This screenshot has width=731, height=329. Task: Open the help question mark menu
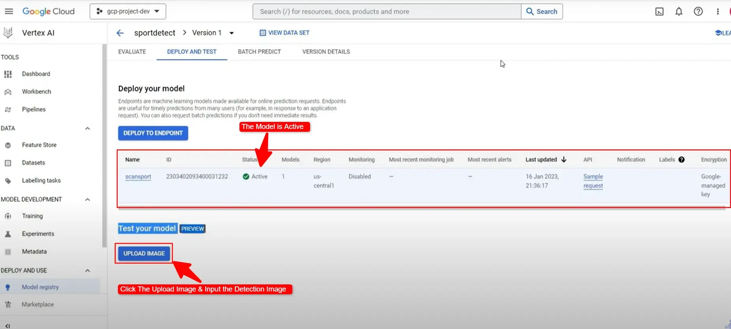(698, 11)
